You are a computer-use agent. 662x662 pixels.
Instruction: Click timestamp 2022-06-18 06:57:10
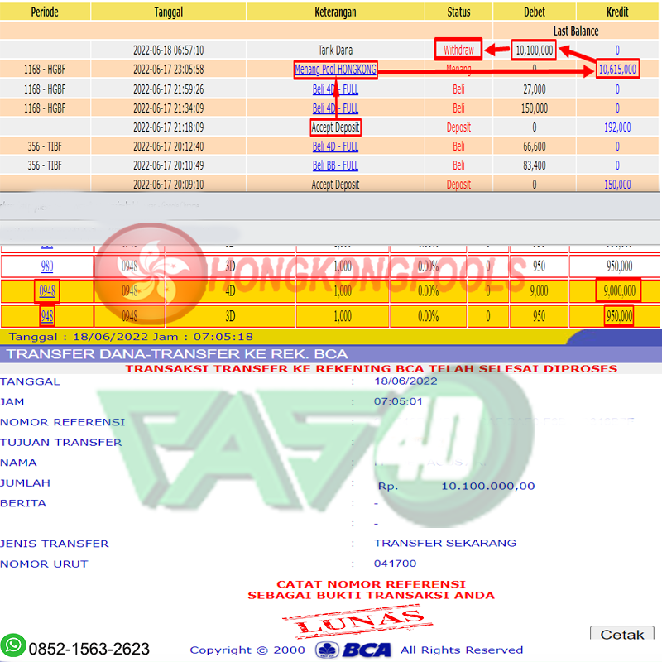169,50
